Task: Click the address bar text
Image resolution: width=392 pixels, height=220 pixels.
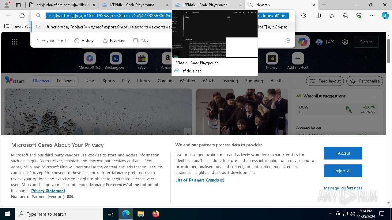Action: pos(167,16)
